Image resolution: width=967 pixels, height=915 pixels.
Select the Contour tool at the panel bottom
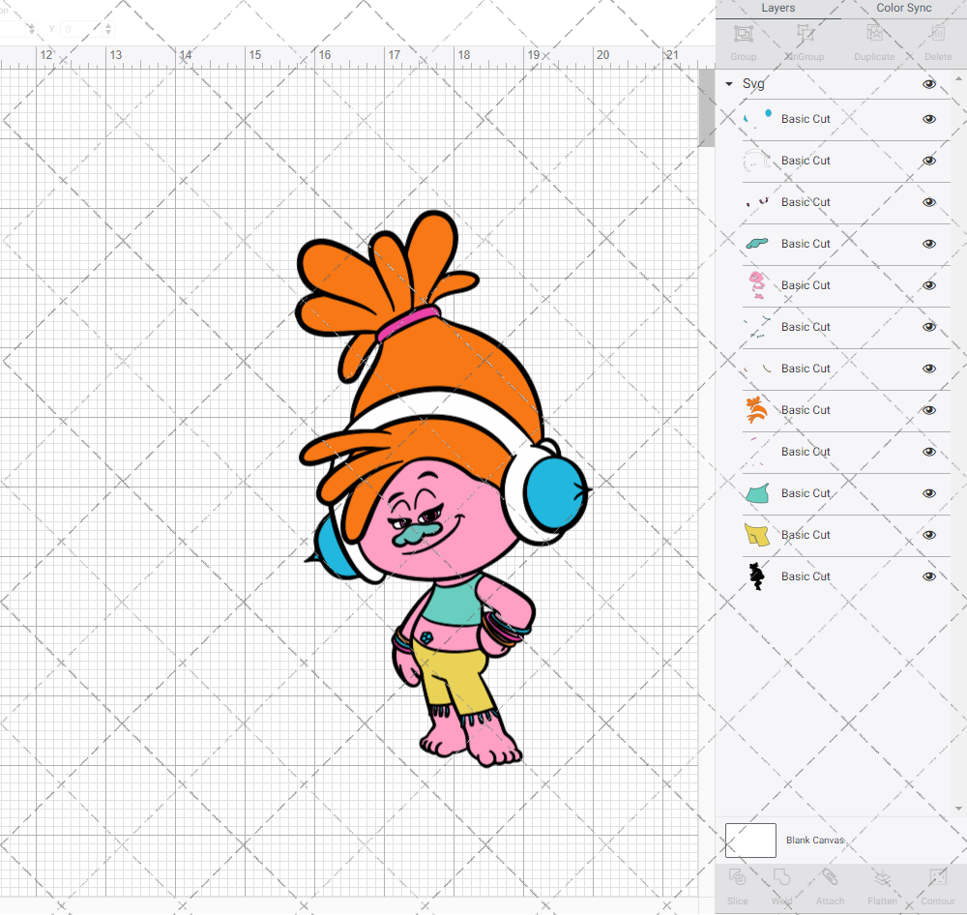[937, 877]
